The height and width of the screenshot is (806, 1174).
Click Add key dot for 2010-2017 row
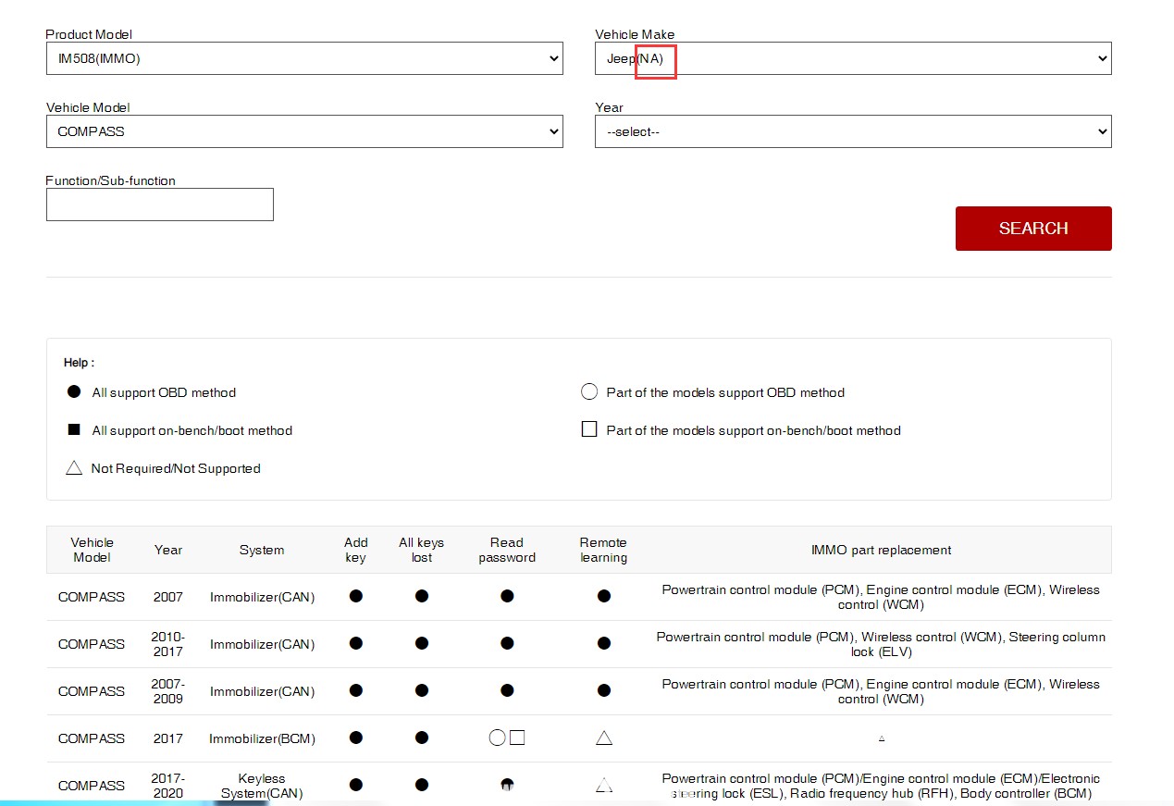pyautogui.click(x=356, y=643)
